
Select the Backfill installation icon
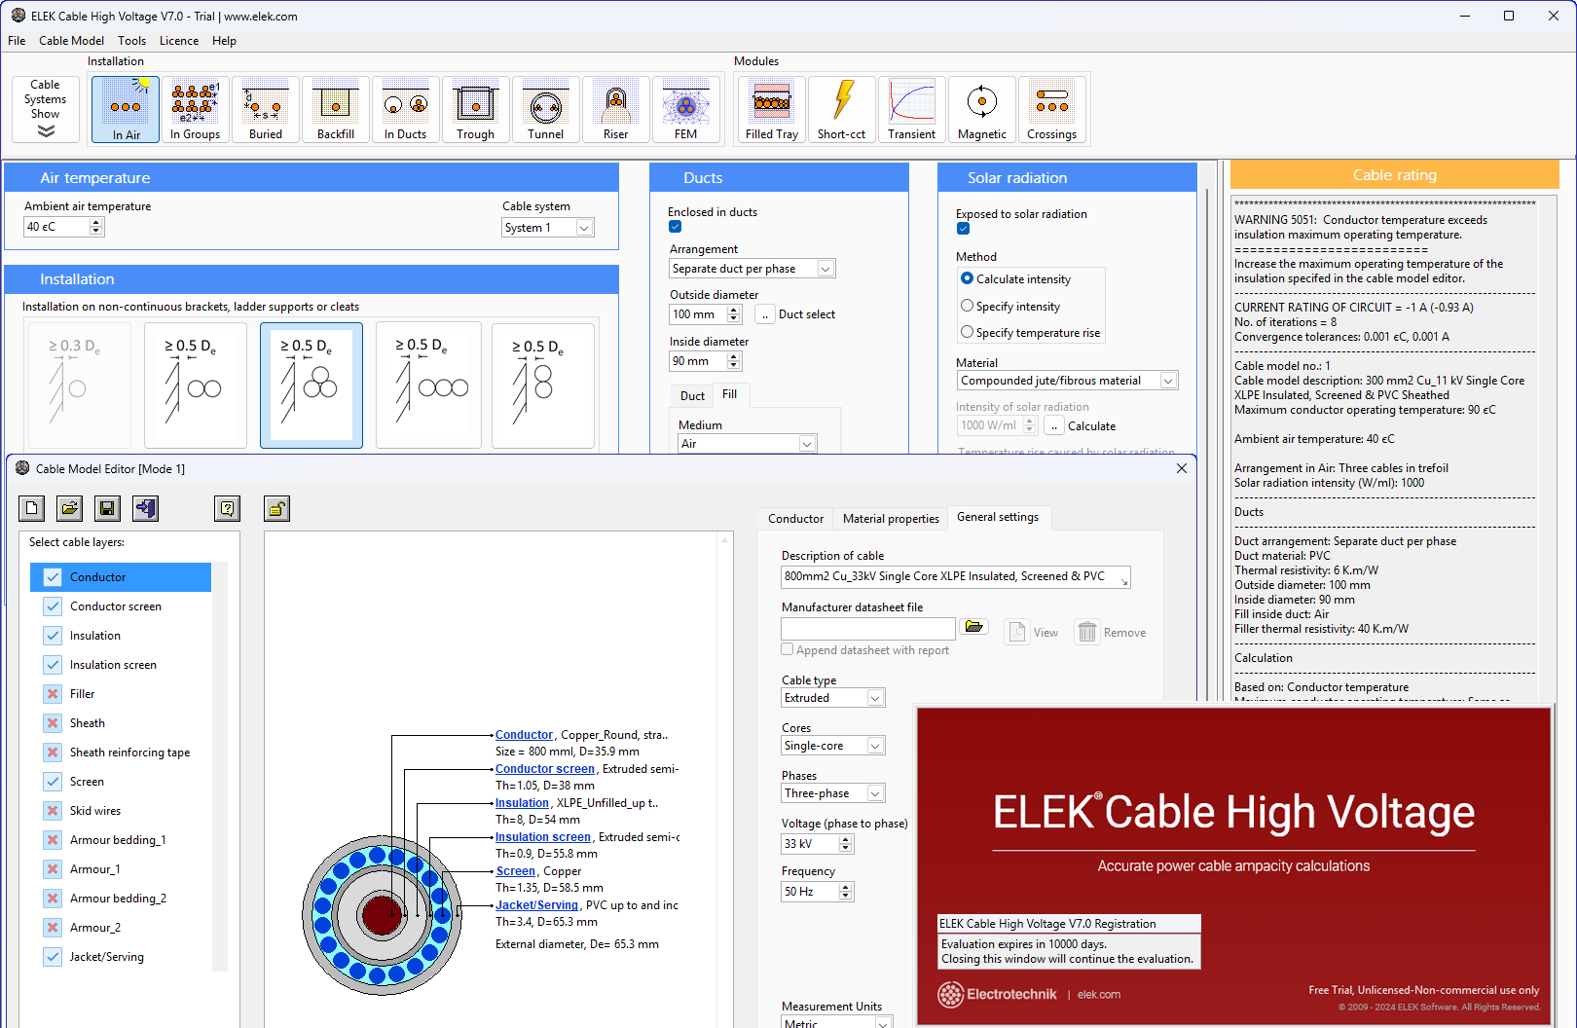pyautogui.click(x=336, y=110)
